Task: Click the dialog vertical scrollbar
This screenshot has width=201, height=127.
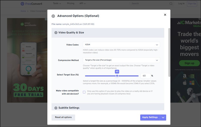Action: point(169,52)
